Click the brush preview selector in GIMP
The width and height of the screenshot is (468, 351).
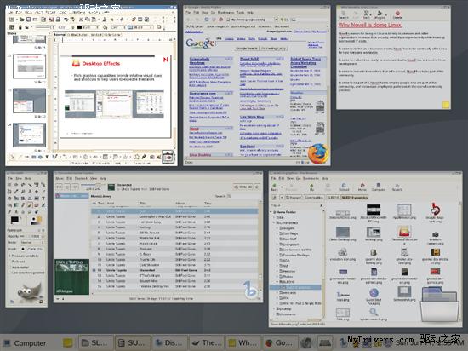(x=23, y=249)
